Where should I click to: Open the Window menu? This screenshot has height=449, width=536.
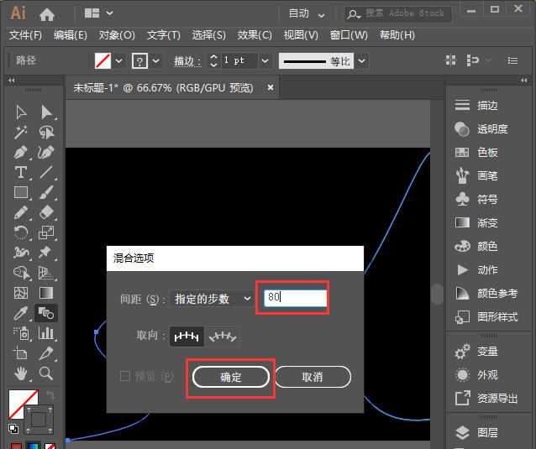tap(349, 35)
